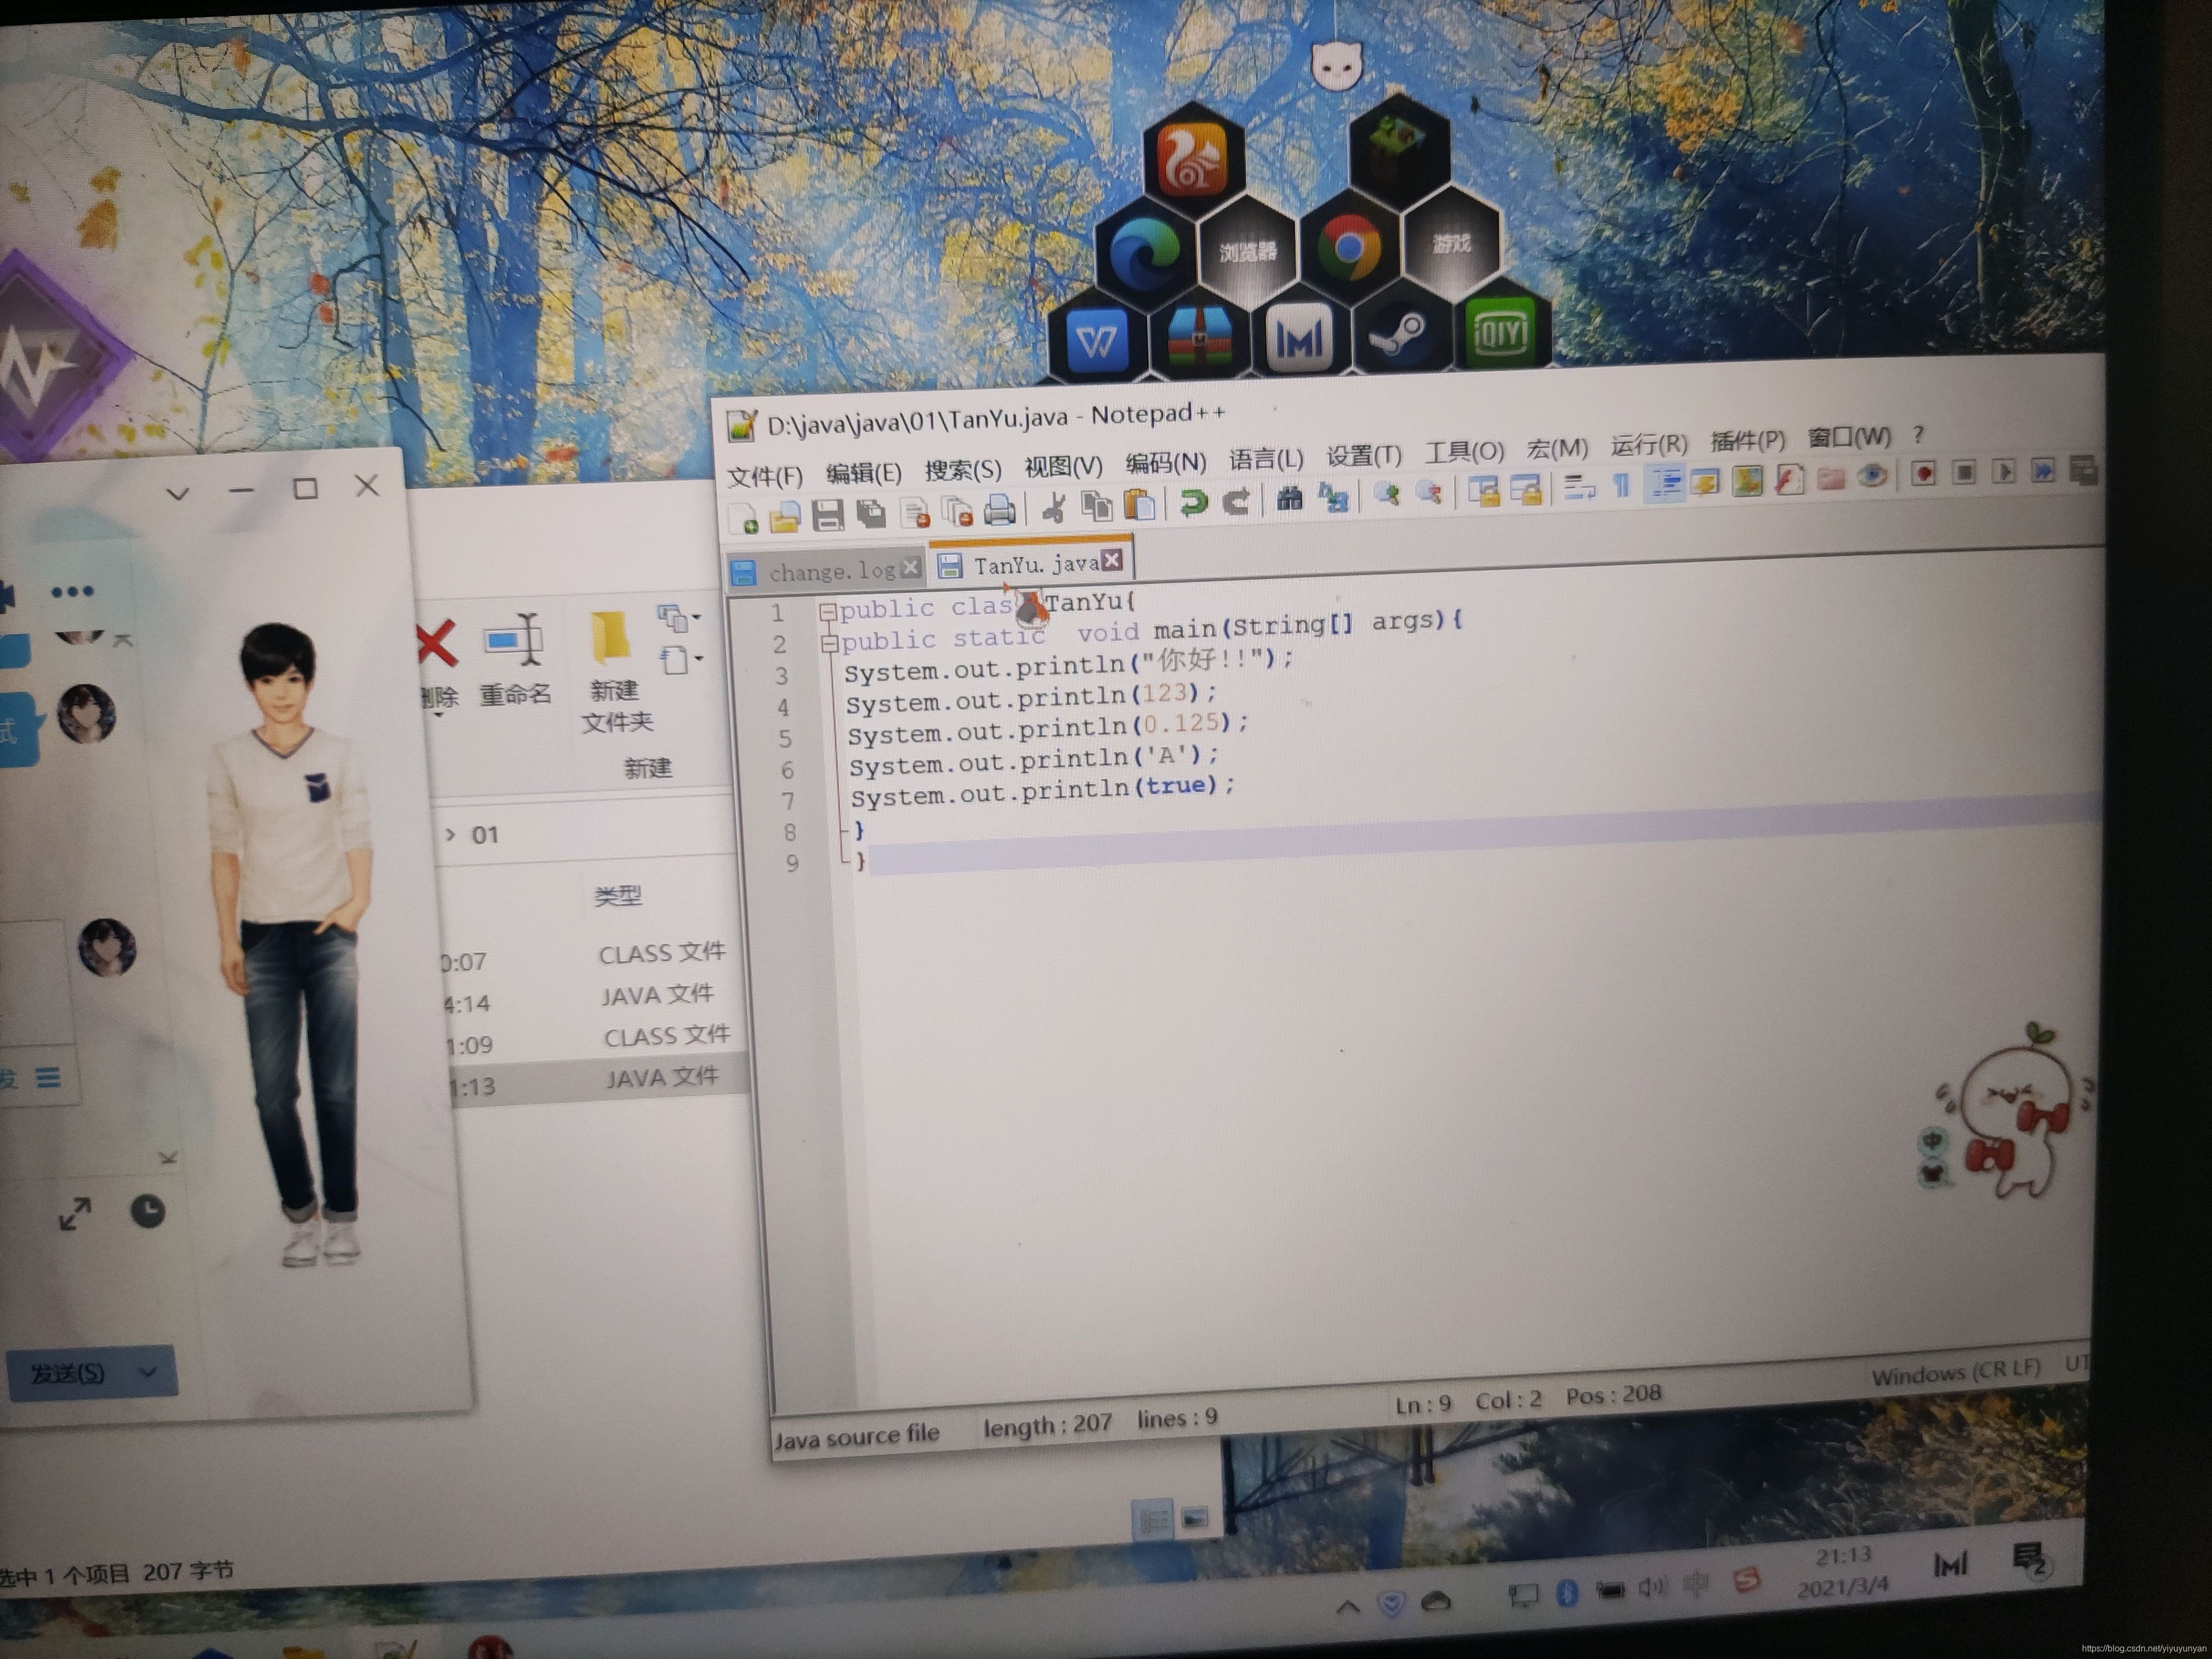Image resolution: width=2212 pixels, height=1659 pixels.
Task: Click the Open file folder icon
Action: 785,517
